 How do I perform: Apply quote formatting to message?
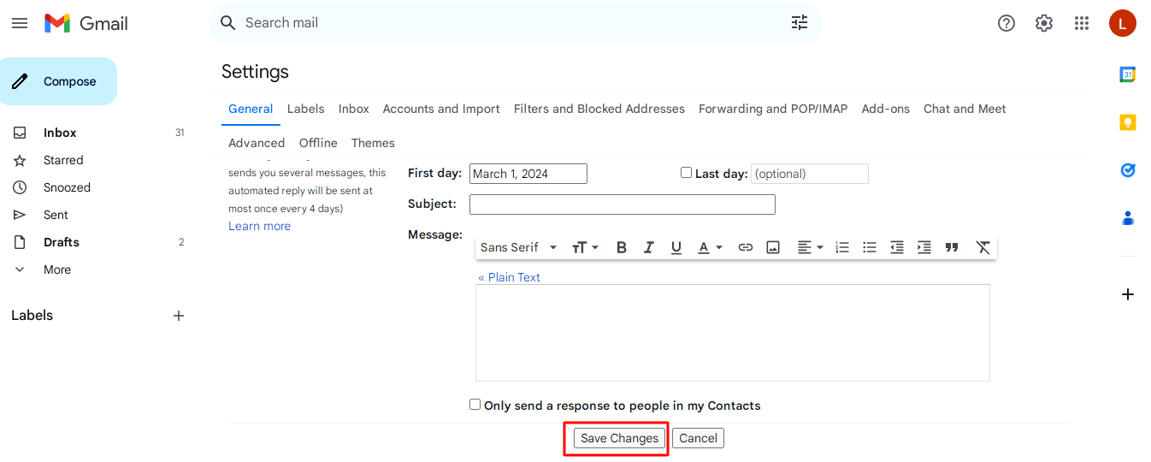[x=952, y=247]
